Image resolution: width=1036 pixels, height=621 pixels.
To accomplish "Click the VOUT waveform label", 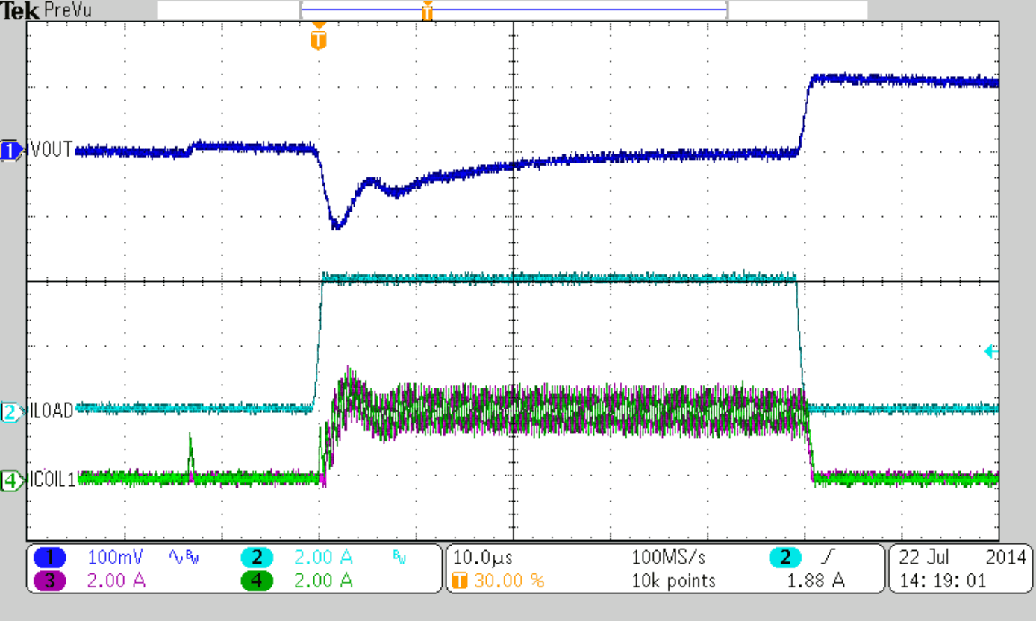I will [x=52, y=151].
